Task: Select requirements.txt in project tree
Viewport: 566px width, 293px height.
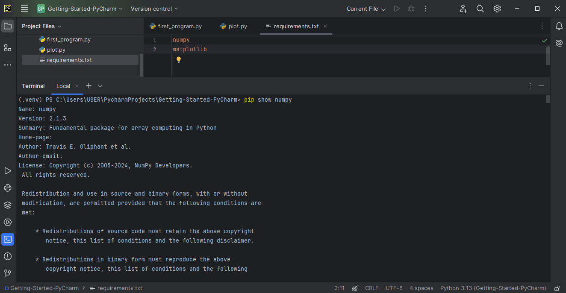Action: click(x=80, y=60)
